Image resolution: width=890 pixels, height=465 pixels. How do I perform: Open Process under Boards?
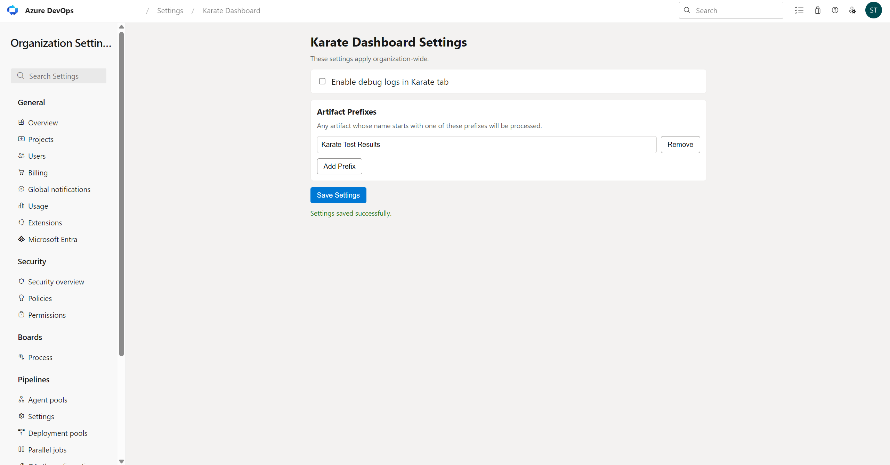(40, 357)
